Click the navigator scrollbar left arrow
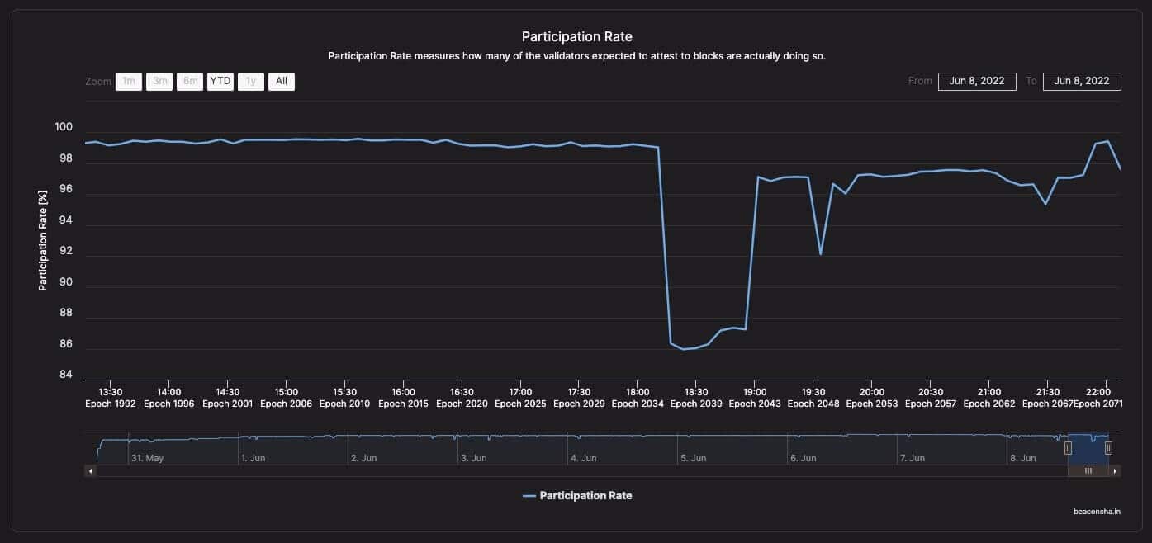Screen dimensions: 1152x543 click(91, 470)
